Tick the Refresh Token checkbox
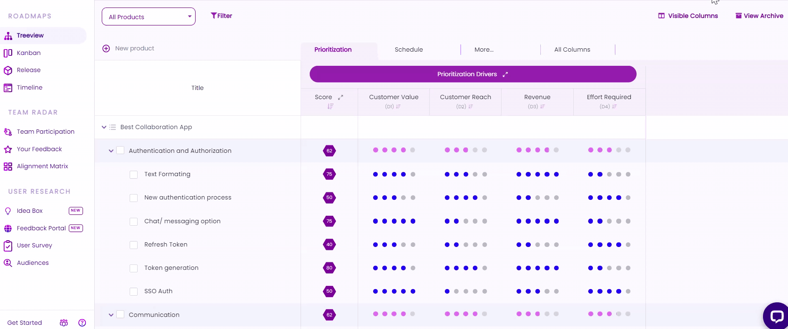Viewport: 788px width, 329px height. click(x=134, y=245)
